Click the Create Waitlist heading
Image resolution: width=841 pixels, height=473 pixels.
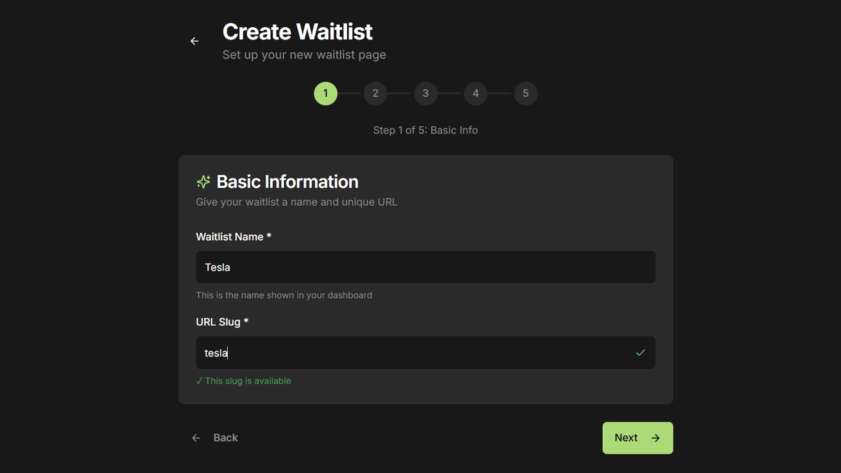pos(297,31)
